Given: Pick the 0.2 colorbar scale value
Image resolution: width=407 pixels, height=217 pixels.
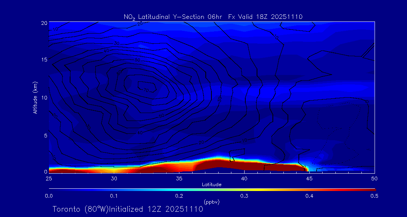Looking at the screenshot, I should 179,196.
